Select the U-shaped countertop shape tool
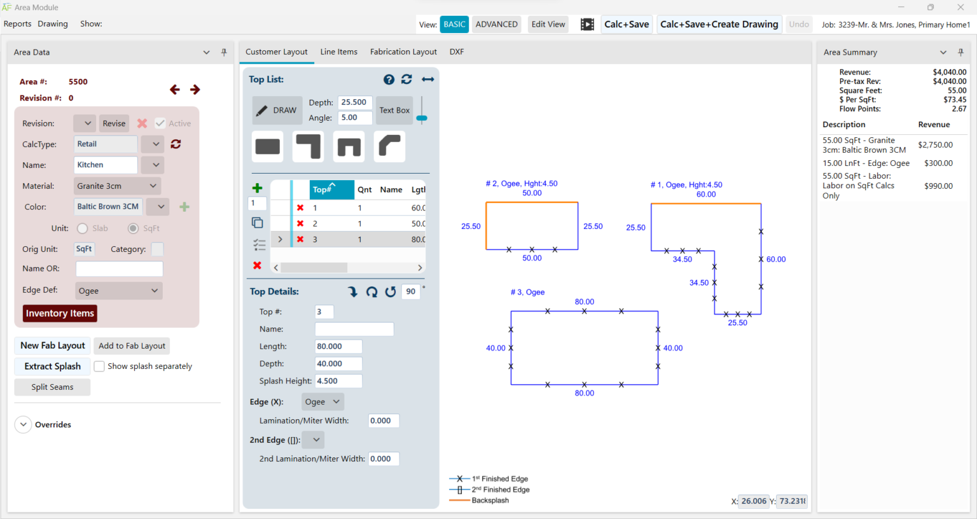This screenshot has width=977, height=519. point(349,146)
